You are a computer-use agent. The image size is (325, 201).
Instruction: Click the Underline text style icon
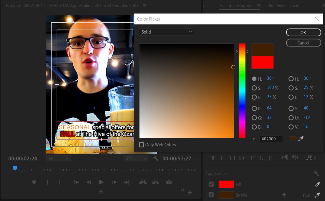(270, 158)
